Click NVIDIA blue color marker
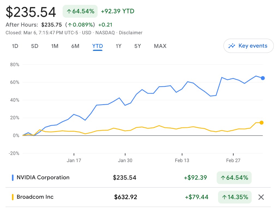Viewport: 279px width, 210px height. [13, 178]
